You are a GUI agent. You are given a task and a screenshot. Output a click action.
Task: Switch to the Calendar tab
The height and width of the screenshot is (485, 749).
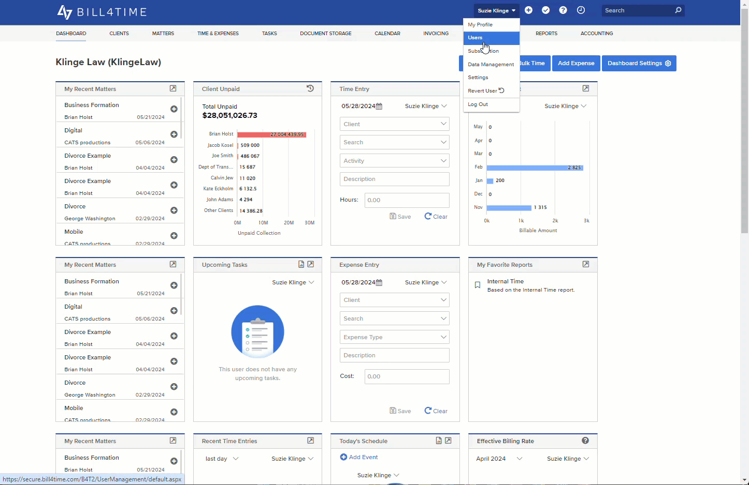click(387, 34)
